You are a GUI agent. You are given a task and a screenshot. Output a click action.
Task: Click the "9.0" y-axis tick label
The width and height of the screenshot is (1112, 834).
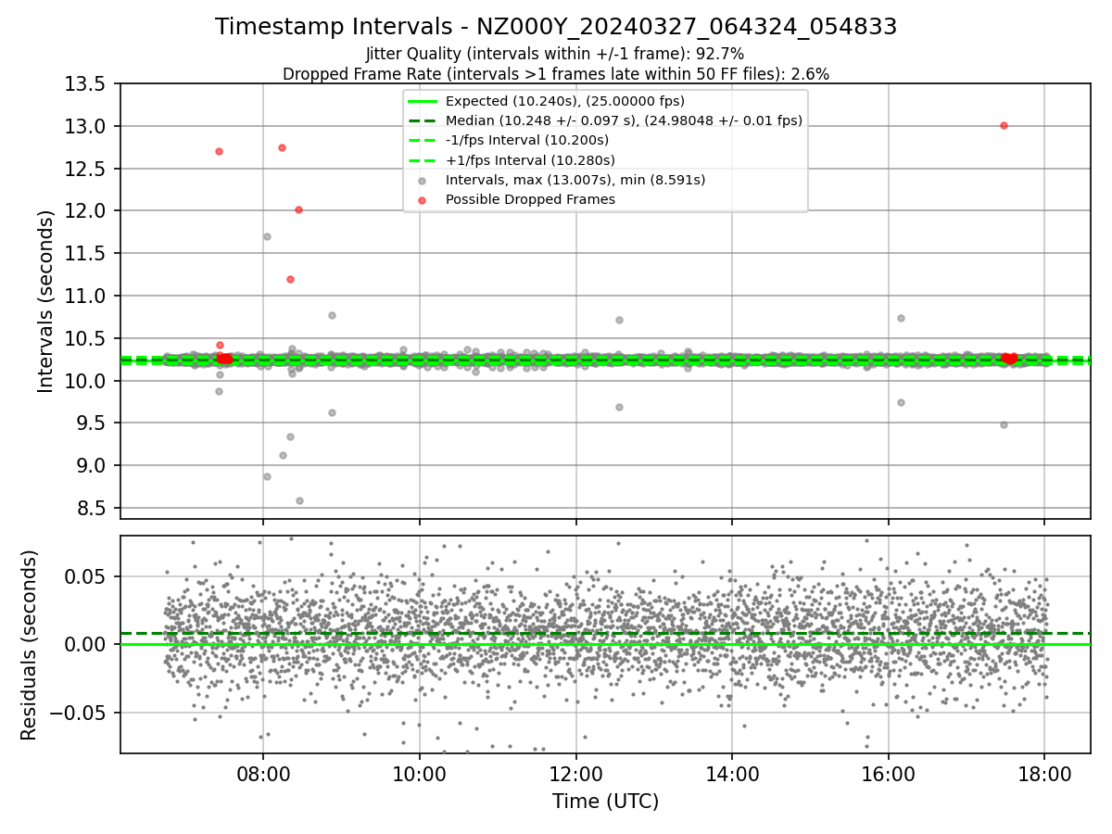click(x=91, y=465)
